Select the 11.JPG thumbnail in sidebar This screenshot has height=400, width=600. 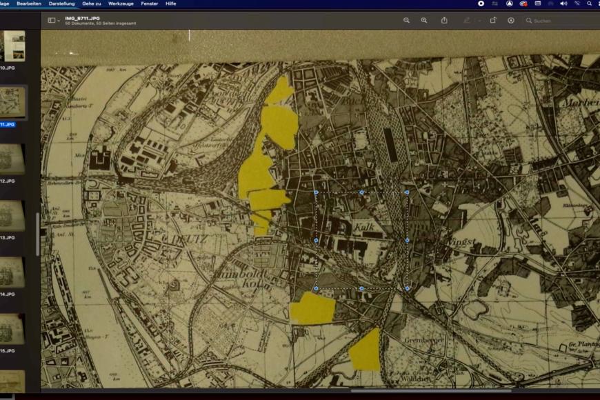12,102
